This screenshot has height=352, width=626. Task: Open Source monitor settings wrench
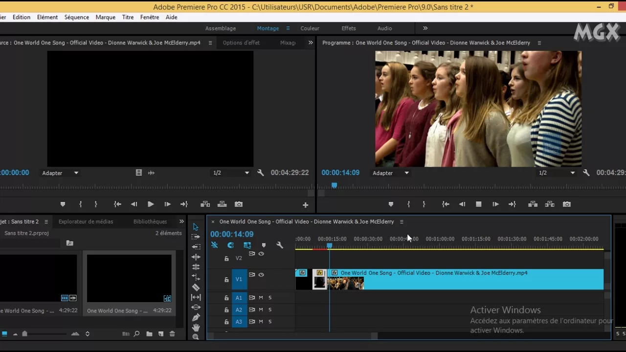[261, 173]
